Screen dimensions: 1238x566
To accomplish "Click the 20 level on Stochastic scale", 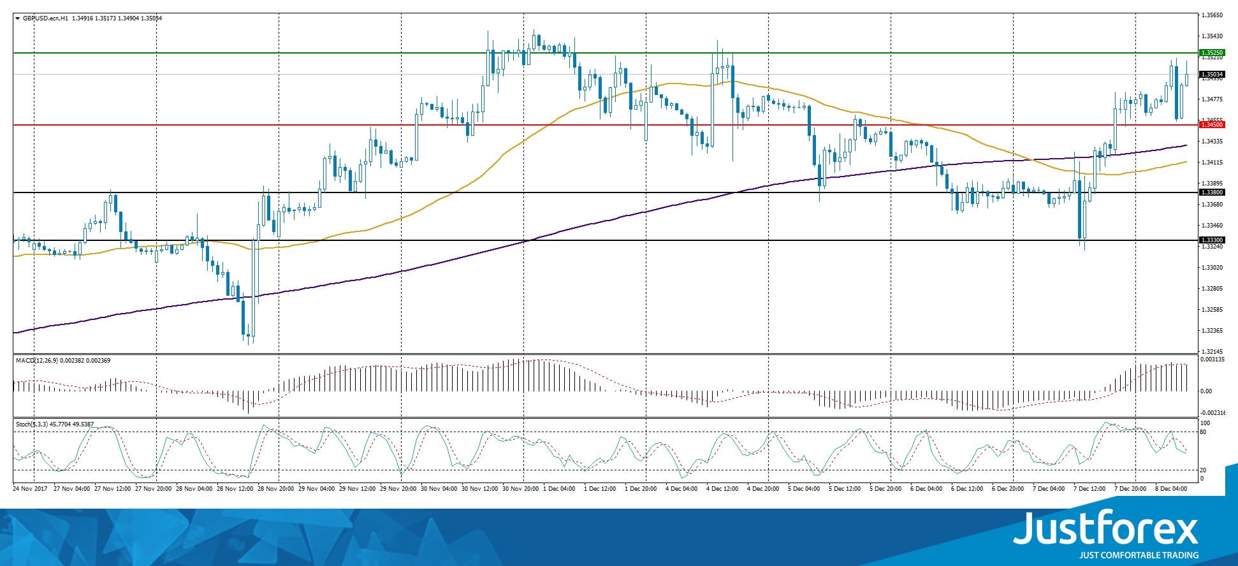I will tap(1204, 470).
